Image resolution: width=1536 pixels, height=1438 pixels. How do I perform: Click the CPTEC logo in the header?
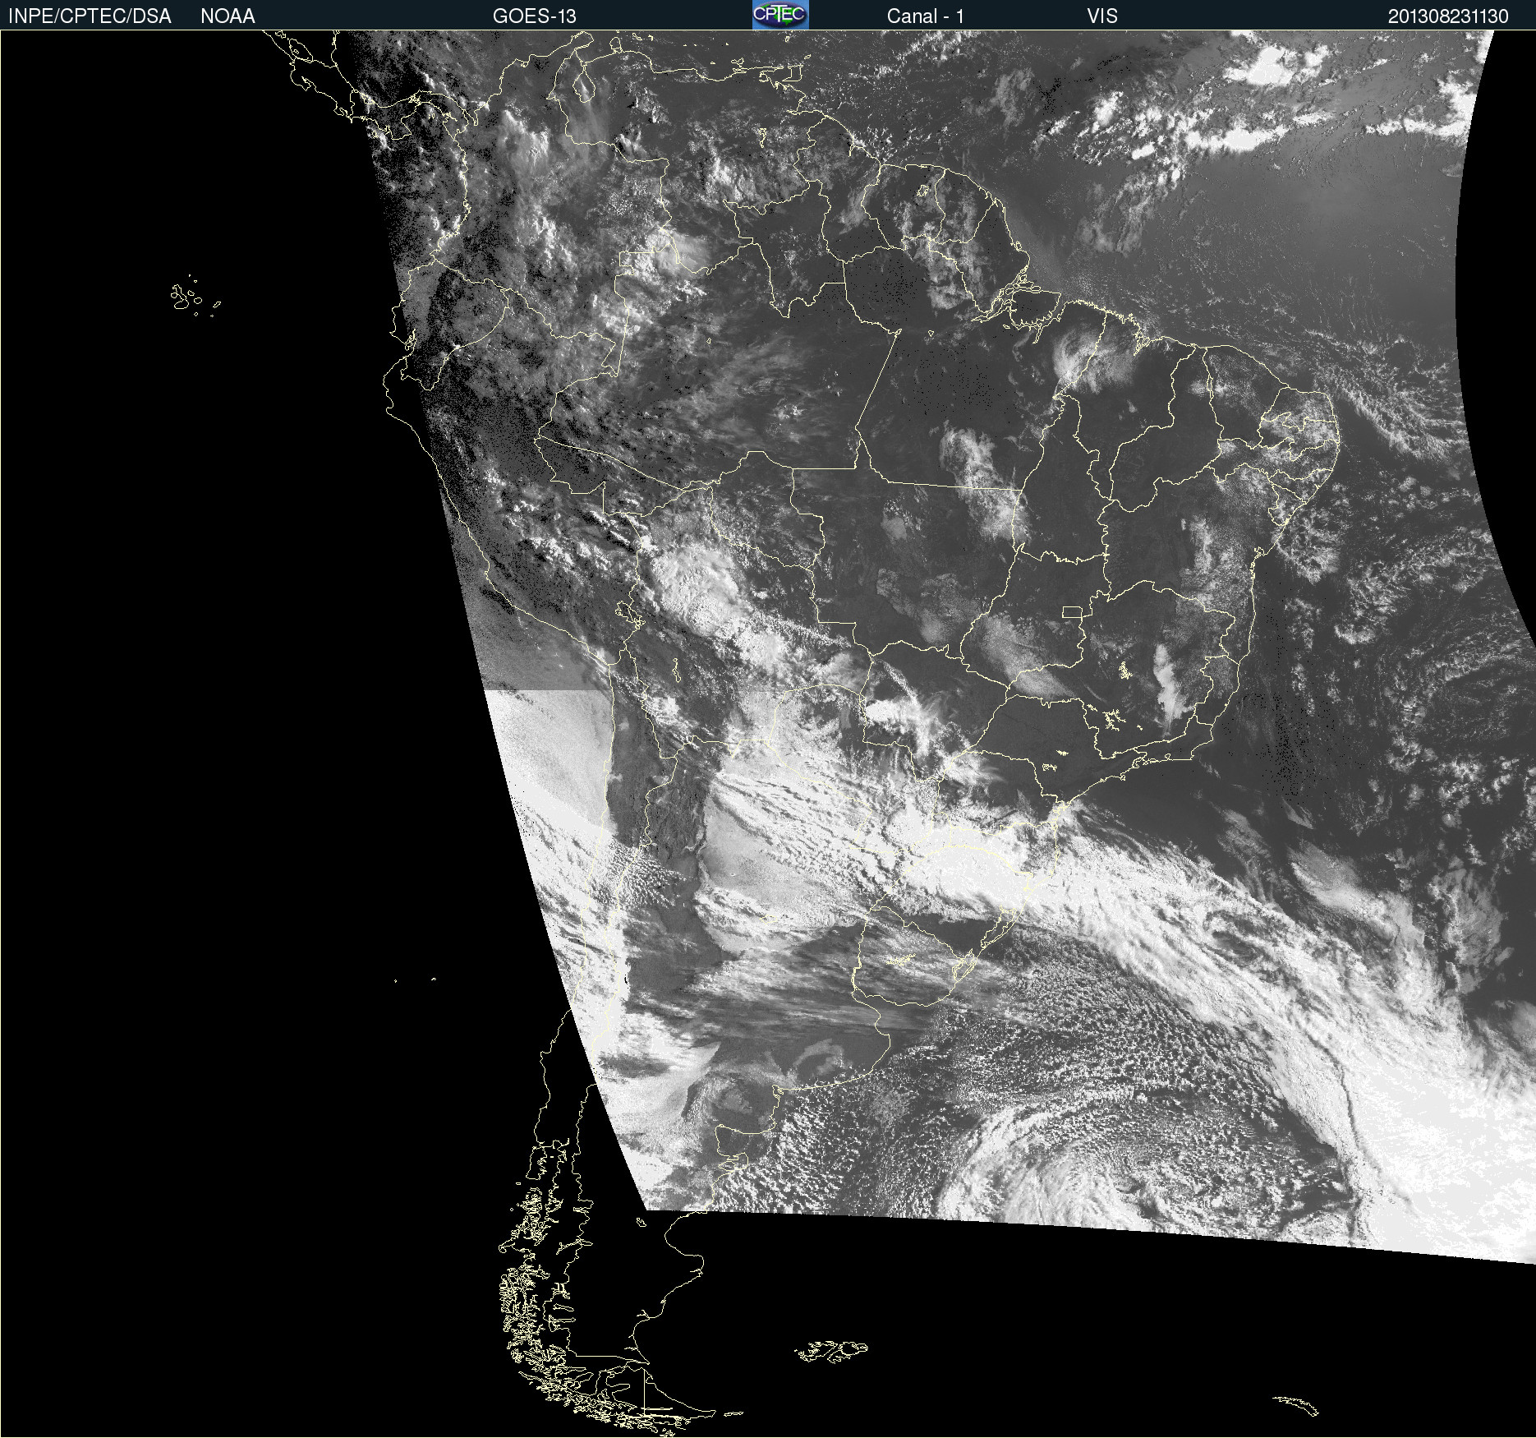tap(780, 15)
